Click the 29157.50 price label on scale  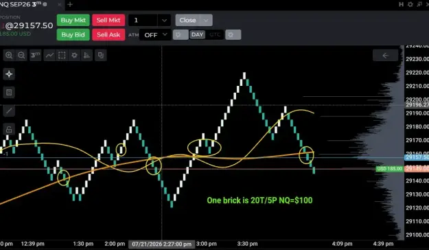[417, 157]
